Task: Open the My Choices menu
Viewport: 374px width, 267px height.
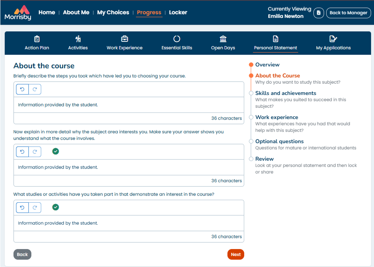Action: pos(113,13)
